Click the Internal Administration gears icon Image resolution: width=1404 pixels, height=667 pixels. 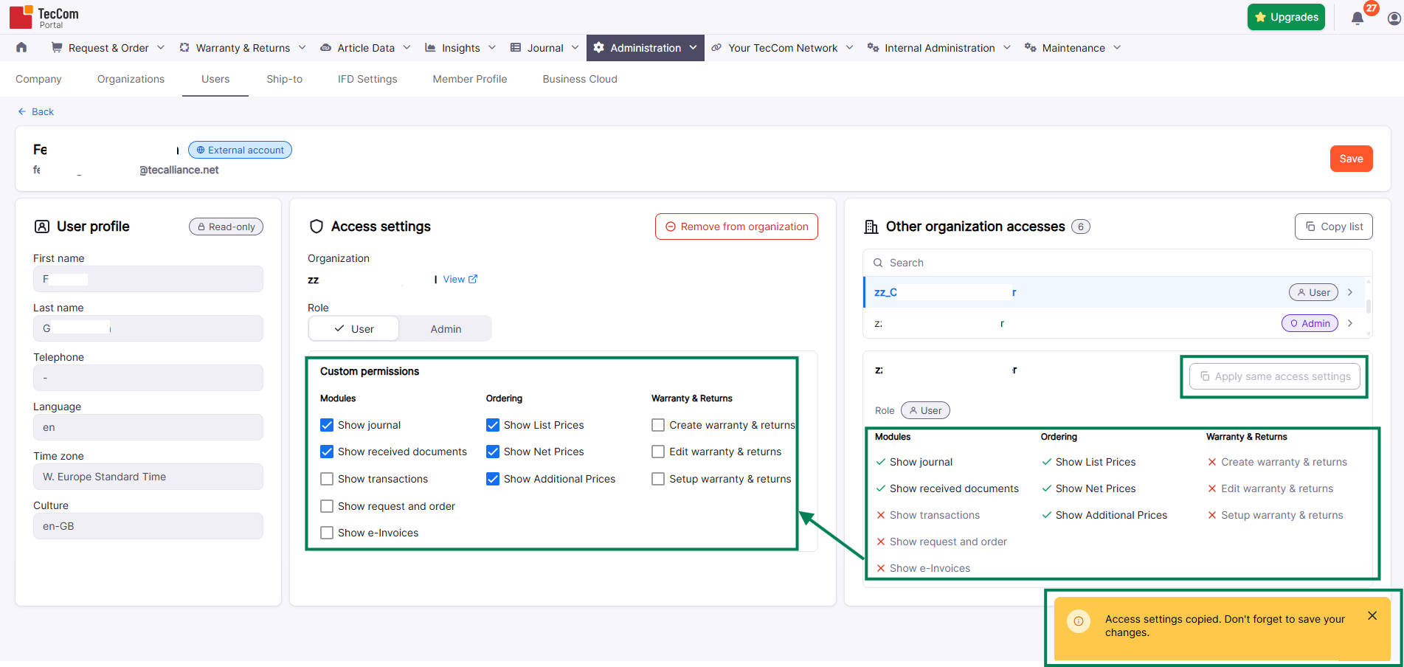click(x=873, y=47)
